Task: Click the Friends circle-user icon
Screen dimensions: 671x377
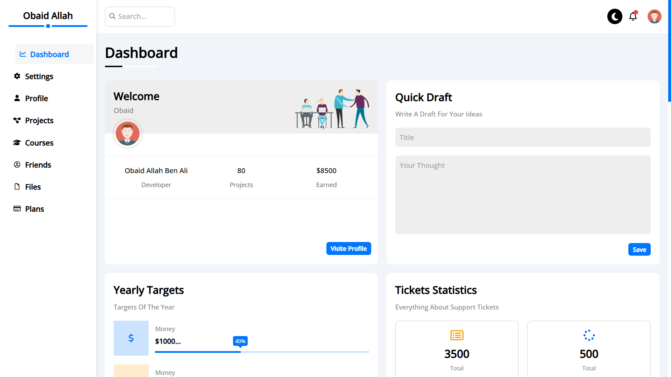Action: (x=17, y=164)
